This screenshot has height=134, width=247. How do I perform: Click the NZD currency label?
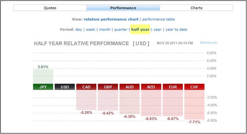(151, 87)
